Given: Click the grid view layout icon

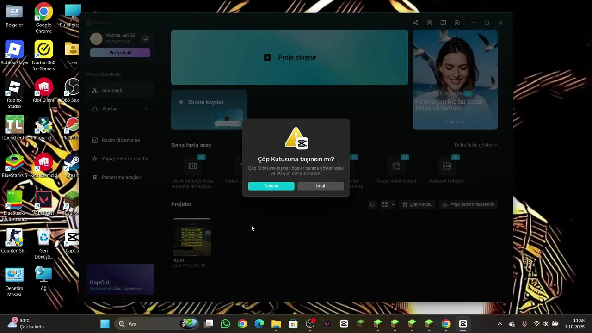Looking at the screenshot, I should 385,204.
